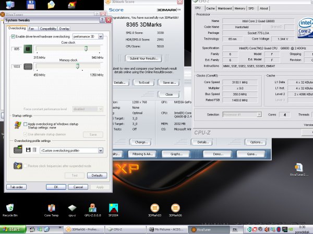Open the Start menu
313x234 pixels.
[13, 229]
